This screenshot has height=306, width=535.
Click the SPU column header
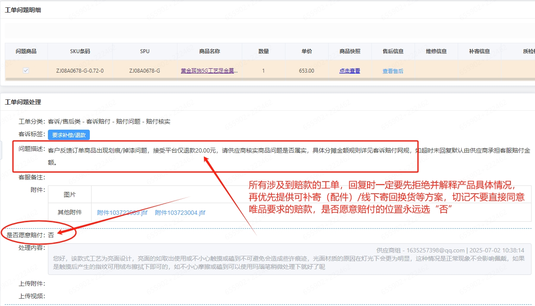(x=145, y=51)
